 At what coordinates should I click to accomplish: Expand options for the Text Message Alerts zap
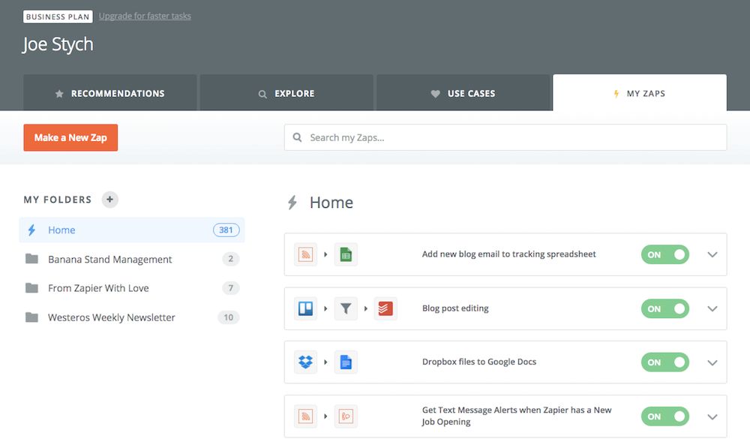pyautogui.click(x=712, y=416)
